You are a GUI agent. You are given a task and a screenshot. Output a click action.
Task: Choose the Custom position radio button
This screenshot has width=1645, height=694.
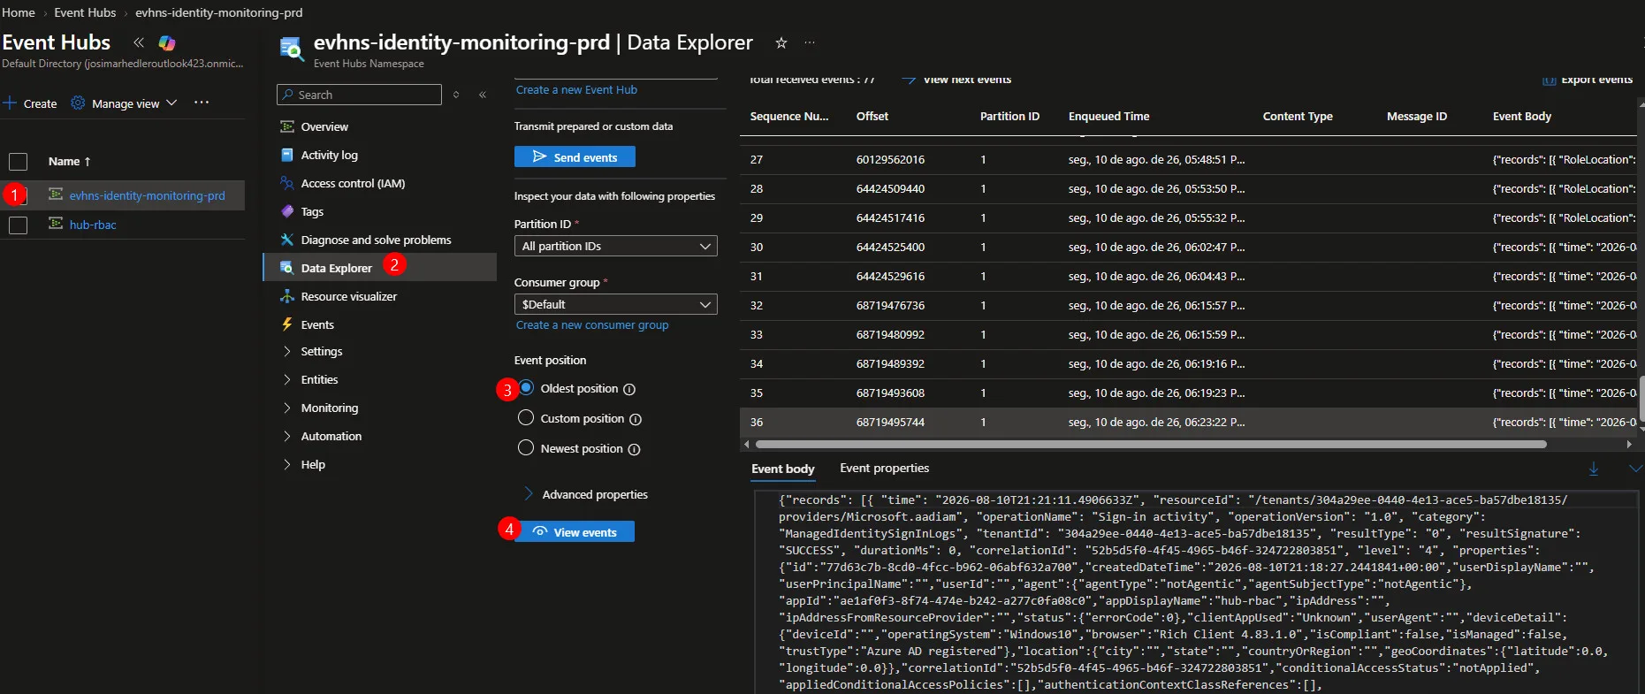[x=526, y=418]
